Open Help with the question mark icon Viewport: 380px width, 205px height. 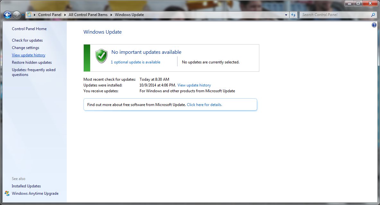374,25
